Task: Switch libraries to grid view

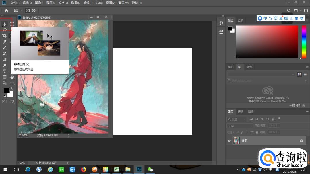Action: click(x=299, y=74)
